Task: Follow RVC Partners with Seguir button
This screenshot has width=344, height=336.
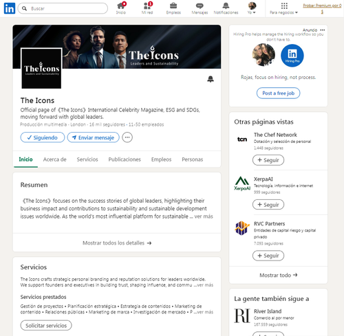Action: click(268, 256)
